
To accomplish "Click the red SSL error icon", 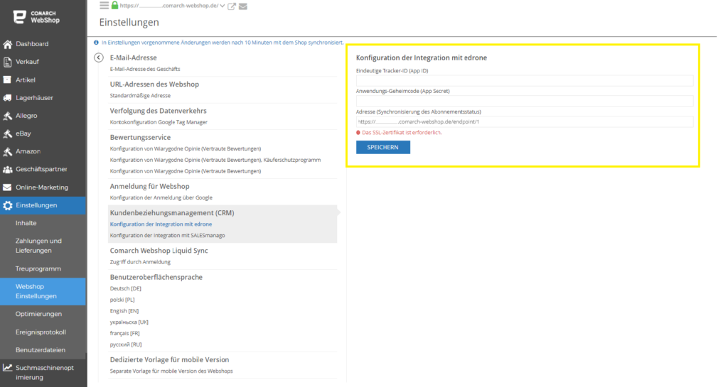I will [x=358, y=133].
